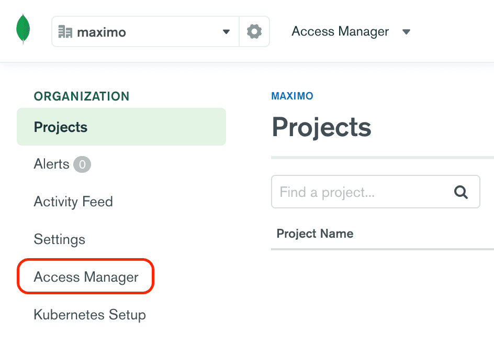494x355 pixels.
Task: Open Alerts in the sidebar
Action: click(51, 164)
